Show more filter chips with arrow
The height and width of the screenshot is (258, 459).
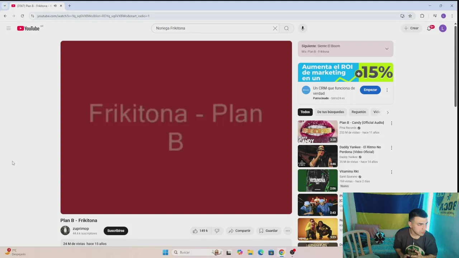tap(387, 112)
